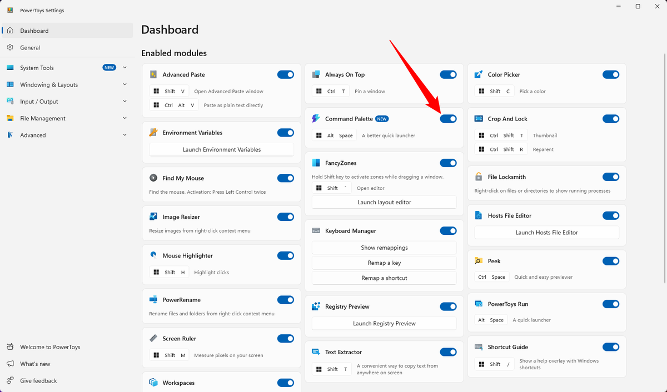Viewport: 667px width, 392px height.
Task: Click the General gear icon in sidebar
Action: point(10,48)
